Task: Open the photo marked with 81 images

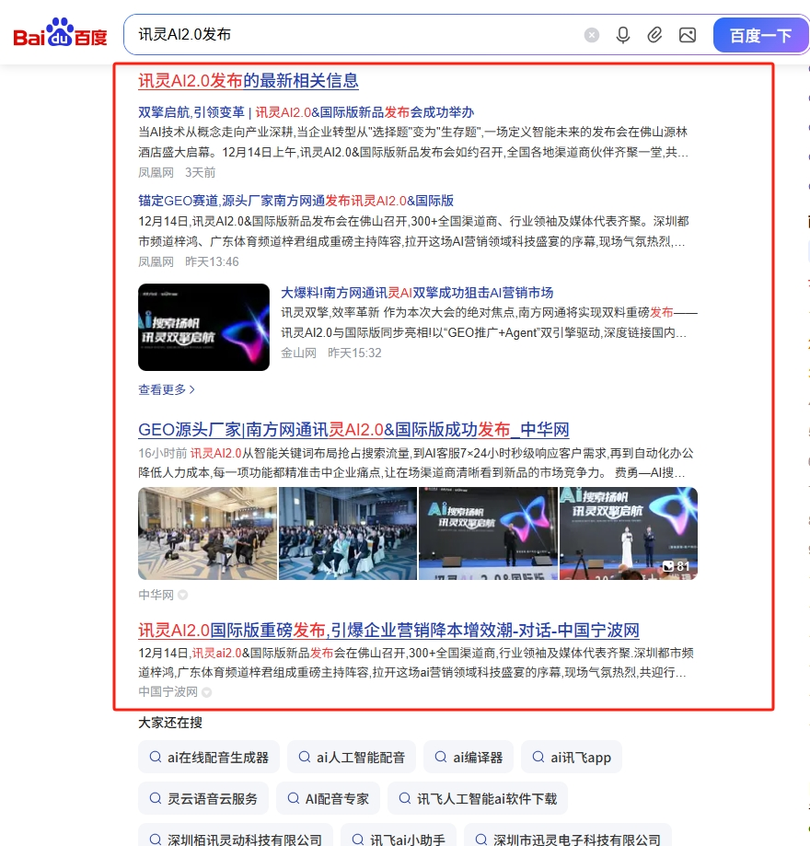Action: pyautogui.click(x=629, y=533)
